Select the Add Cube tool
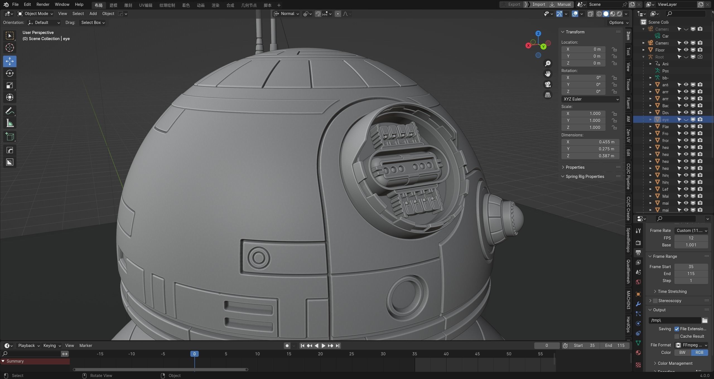The height and width of the screenshot is (379, 714). coord(10,136)
